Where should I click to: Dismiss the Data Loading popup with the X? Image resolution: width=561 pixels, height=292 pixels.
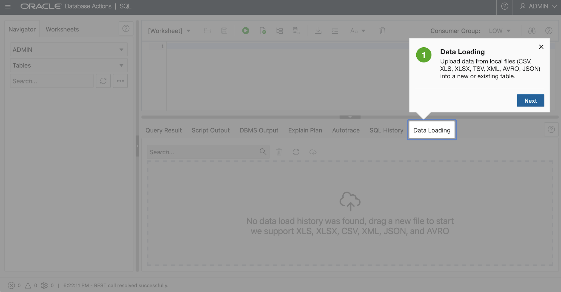tap(541, 47)
